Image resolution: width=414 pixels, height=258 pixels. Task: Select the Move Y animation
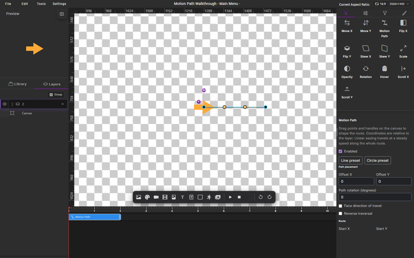pyautogui.click(x=366, y=26)
